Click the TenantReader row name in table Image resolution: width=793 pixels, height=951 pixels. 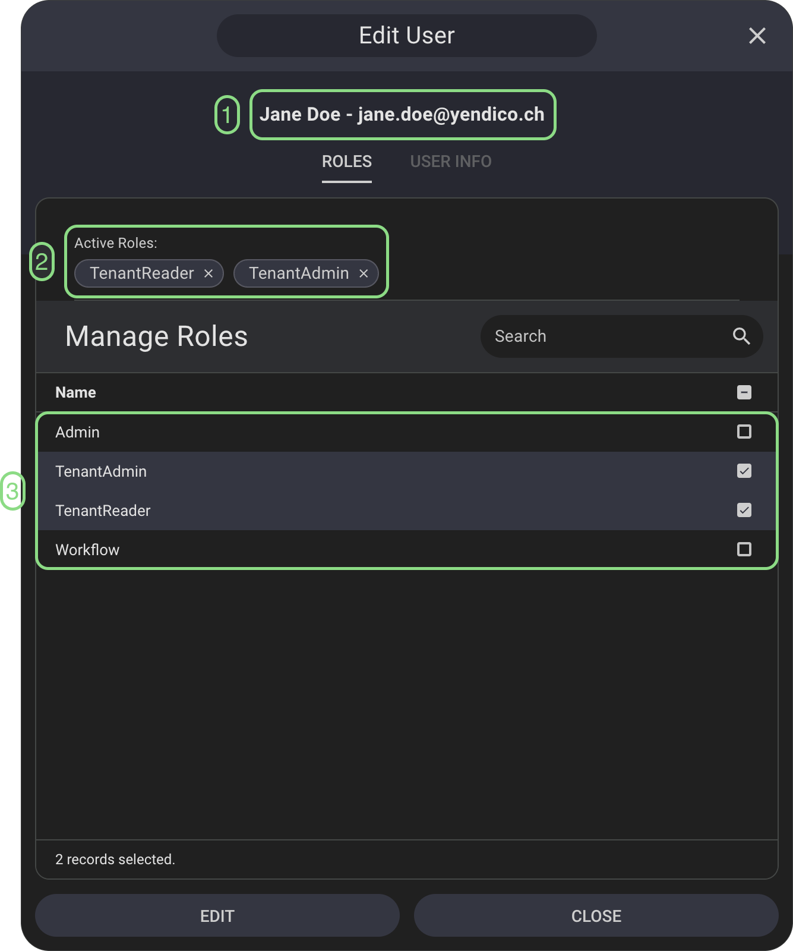(x=103, y=511)
